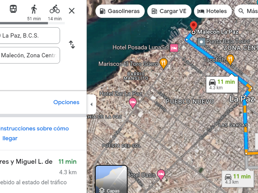Choose cycling mode showing 14 min

(x=55, y=13)
